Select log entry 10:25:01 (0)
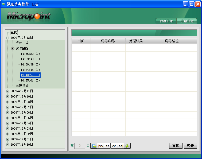 [x=30, y=80]
